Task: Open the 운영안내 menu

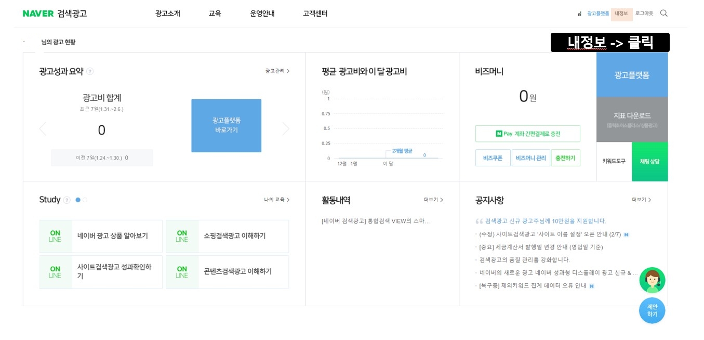Action: 262,14
